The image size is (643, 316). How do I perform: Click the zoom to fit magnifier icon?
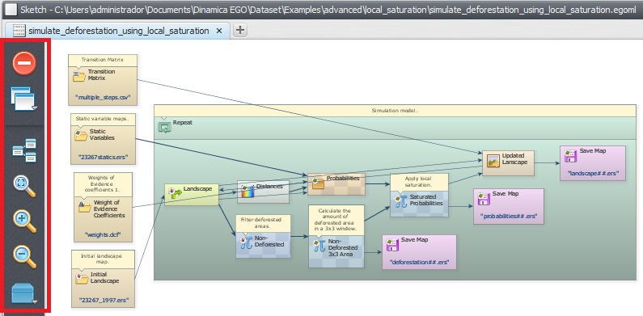24,186
